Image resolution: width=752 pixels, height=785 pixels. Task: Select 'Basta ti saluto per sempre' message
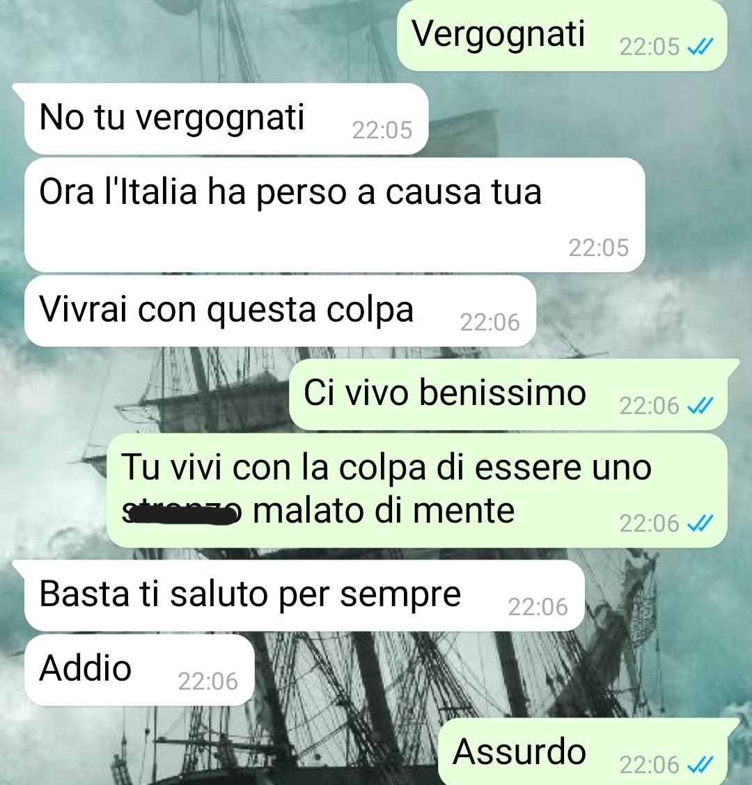coord(304,595)
